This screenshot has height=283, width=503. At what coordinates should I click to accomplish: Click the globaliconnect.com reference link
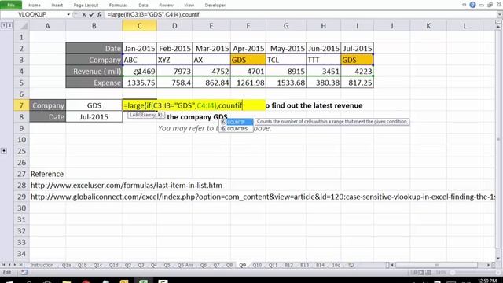263,197
